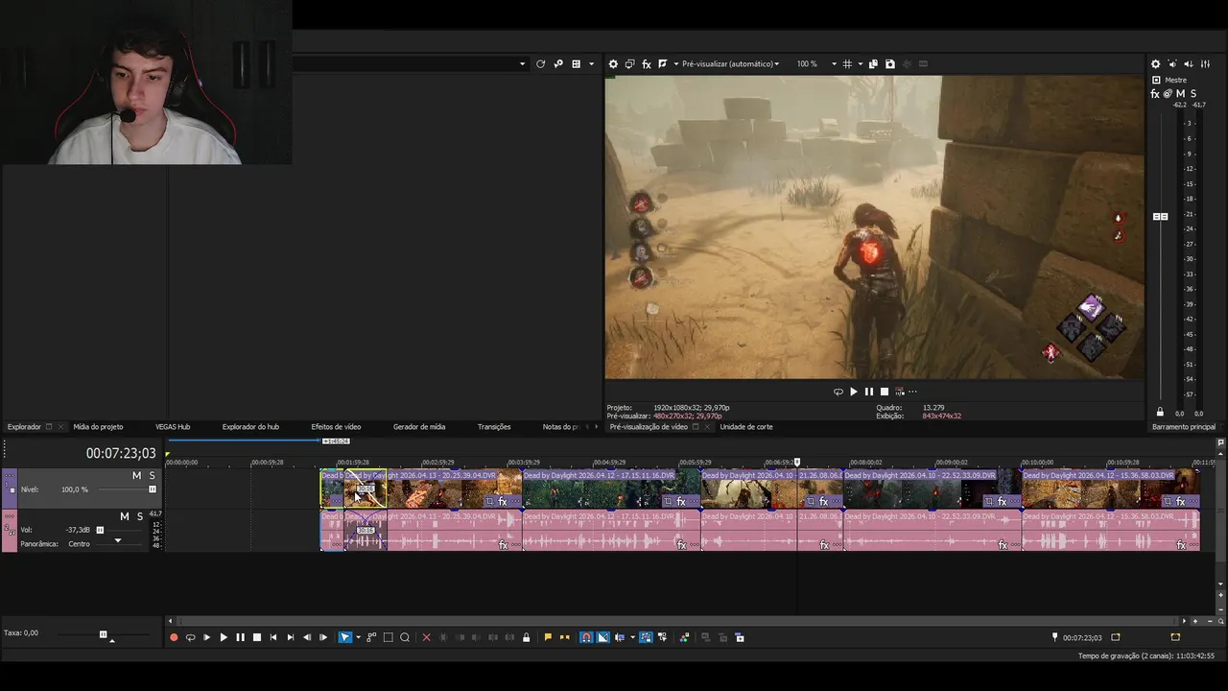Toggle Enable Snapping magnet button
Image resolution: width=1228 pixels, height=691 pixels.
click(x=586, y=637)
